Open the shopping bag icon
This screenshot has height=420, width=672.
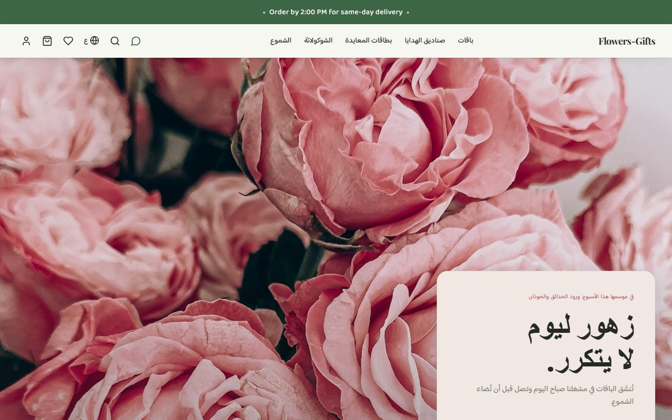47,41
